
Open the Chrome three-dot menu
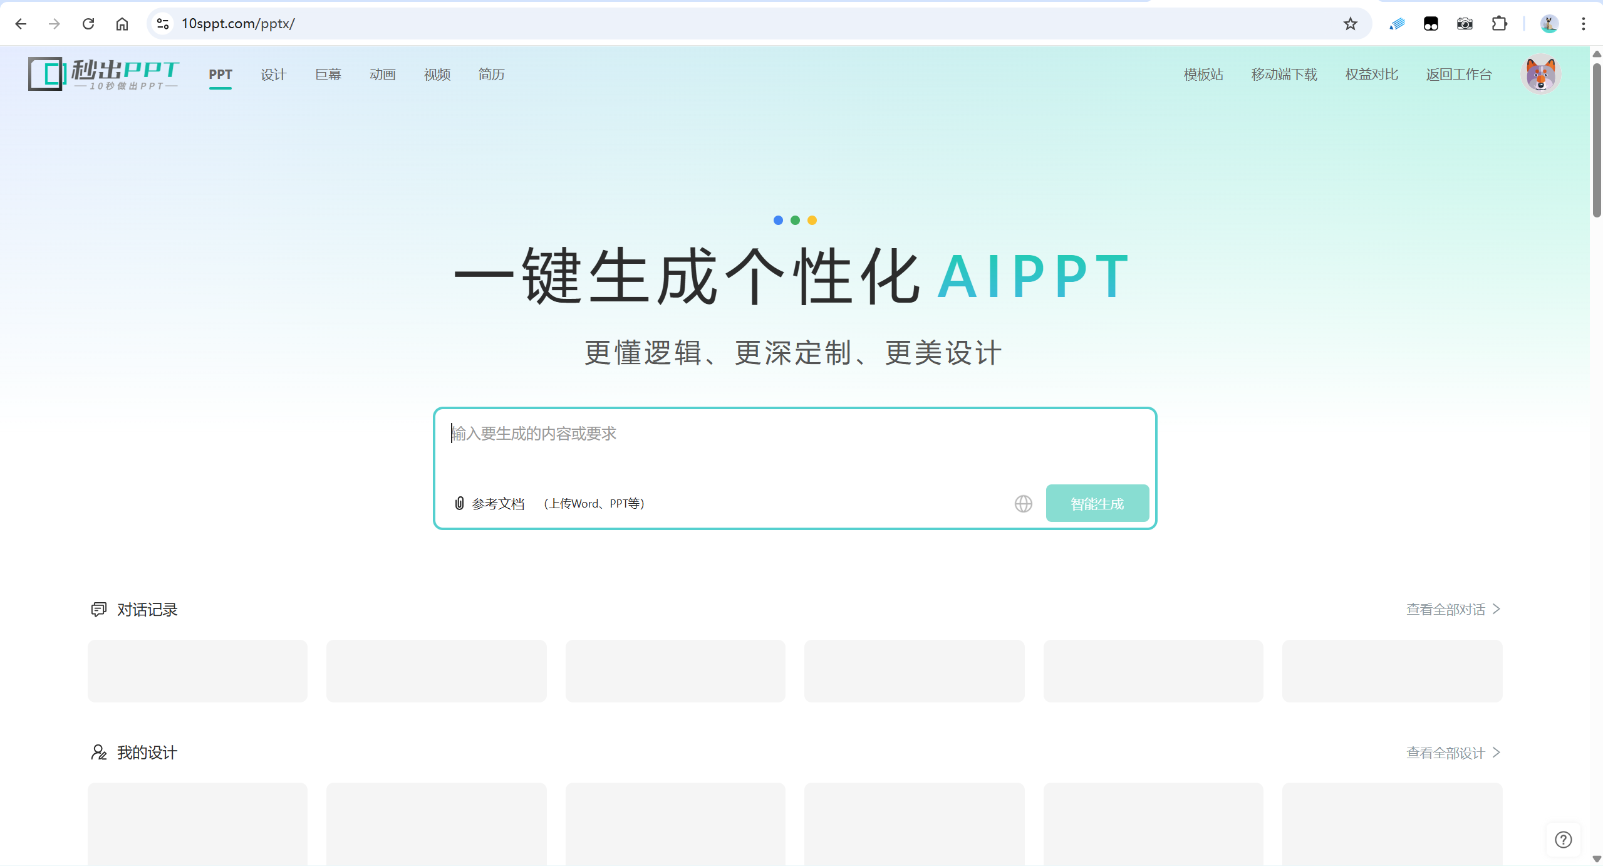tap(1583, 24)
